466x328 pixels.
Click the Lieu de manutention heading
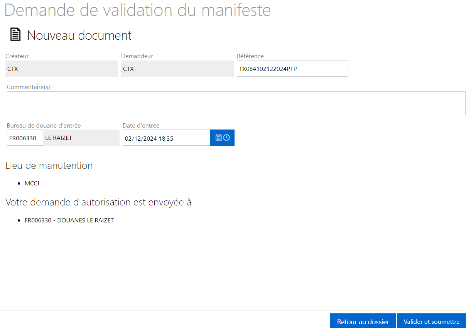[x=49, y=166]
